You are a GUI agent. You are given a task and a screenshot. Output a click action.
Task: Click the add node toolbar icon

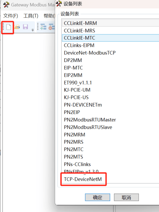(x=43, y=27)
